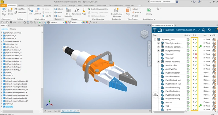Click the tag icon in PLM panel

210,30
